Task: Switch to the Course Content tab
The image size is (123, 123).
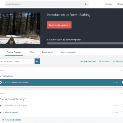Action: point(14,52)
